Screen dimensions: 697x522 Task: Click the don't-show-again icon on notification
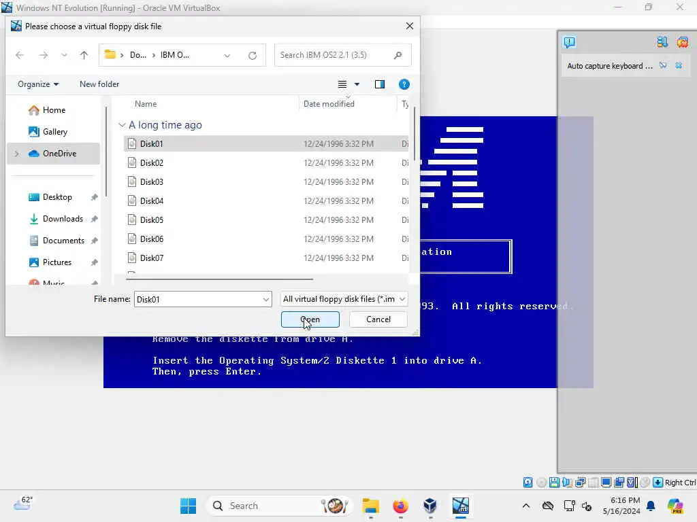(x=663, y=66)
